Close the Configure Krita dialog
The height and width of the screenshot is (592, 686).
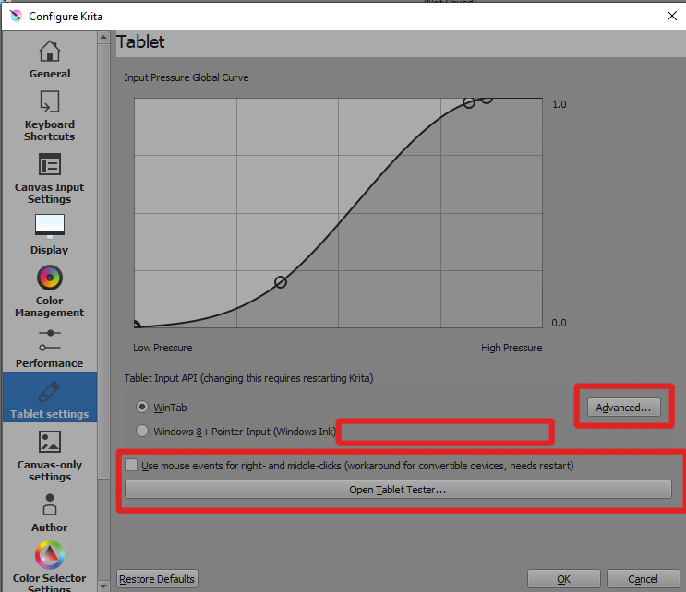pyautogui.click(x=671, y=17)
